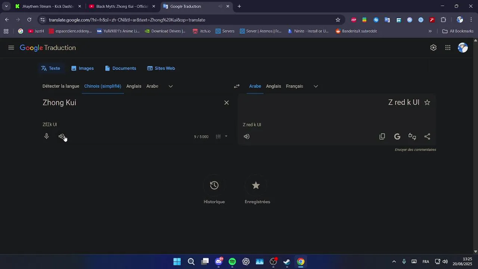The width and height of the screenshot is (478, 269).
Task: Open Discord from taskbar
Action: [218, 262]
